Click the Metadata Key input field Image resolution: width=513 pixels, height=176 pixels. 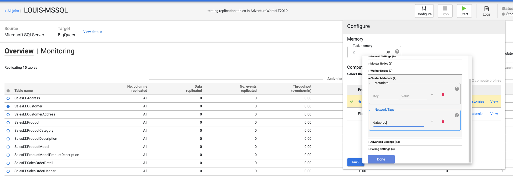click(386, 96)
